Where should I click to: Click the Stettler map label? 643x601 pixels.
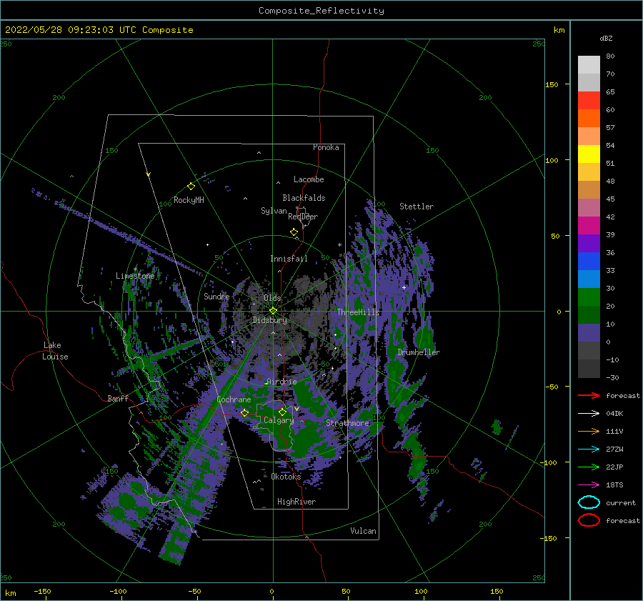point(417,207)
